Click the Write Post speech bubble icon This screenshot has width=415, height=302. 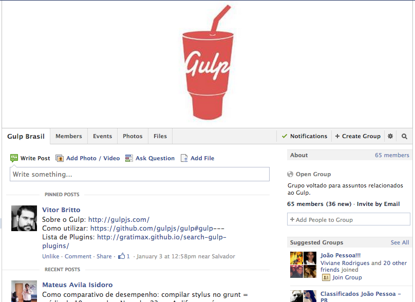tap(14, 158)
